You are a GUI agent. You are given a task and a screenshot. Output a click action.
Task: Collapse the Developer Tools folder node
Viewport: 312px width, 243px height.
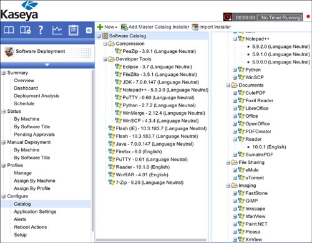(105, 59)
